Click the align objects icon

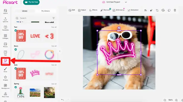click(x=146, y=10)
